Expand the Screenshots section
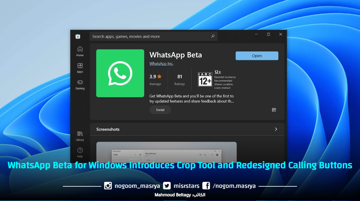 [276, 129]
